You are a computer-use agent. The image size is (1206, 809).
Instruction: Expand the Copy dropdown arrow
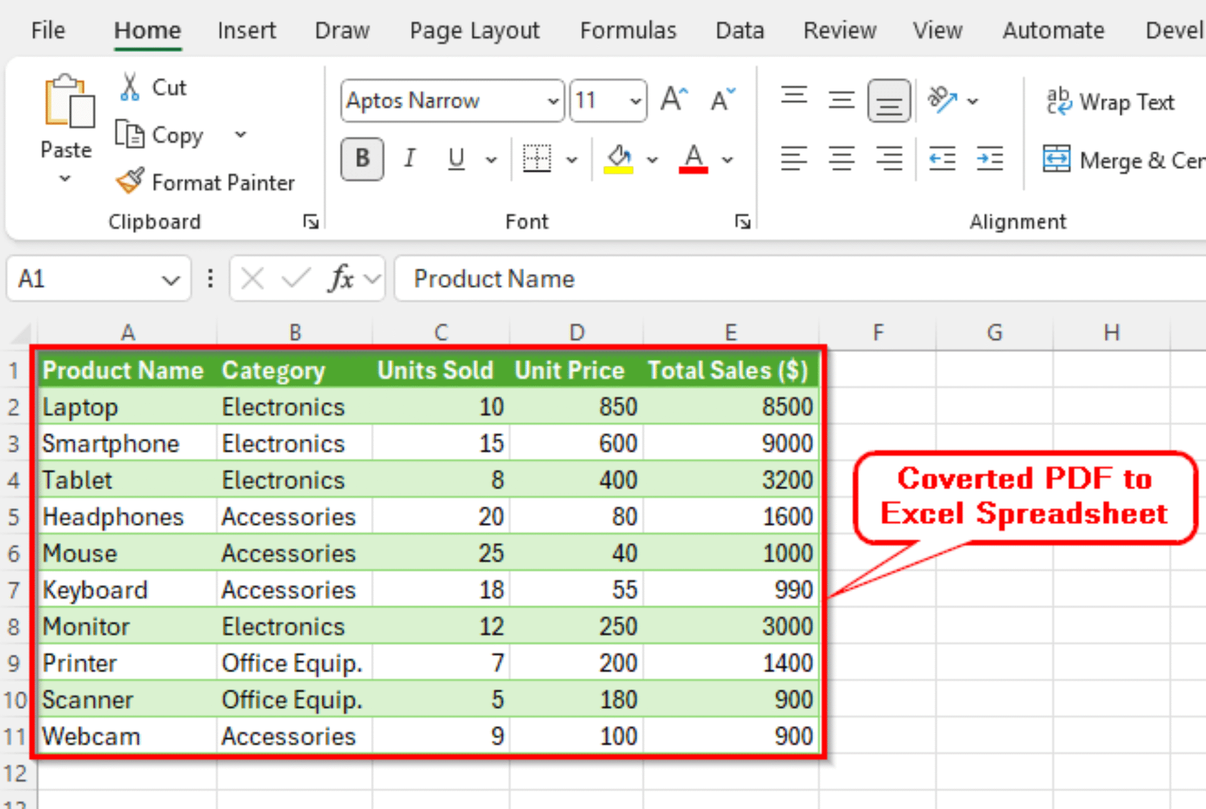(240, 134)
